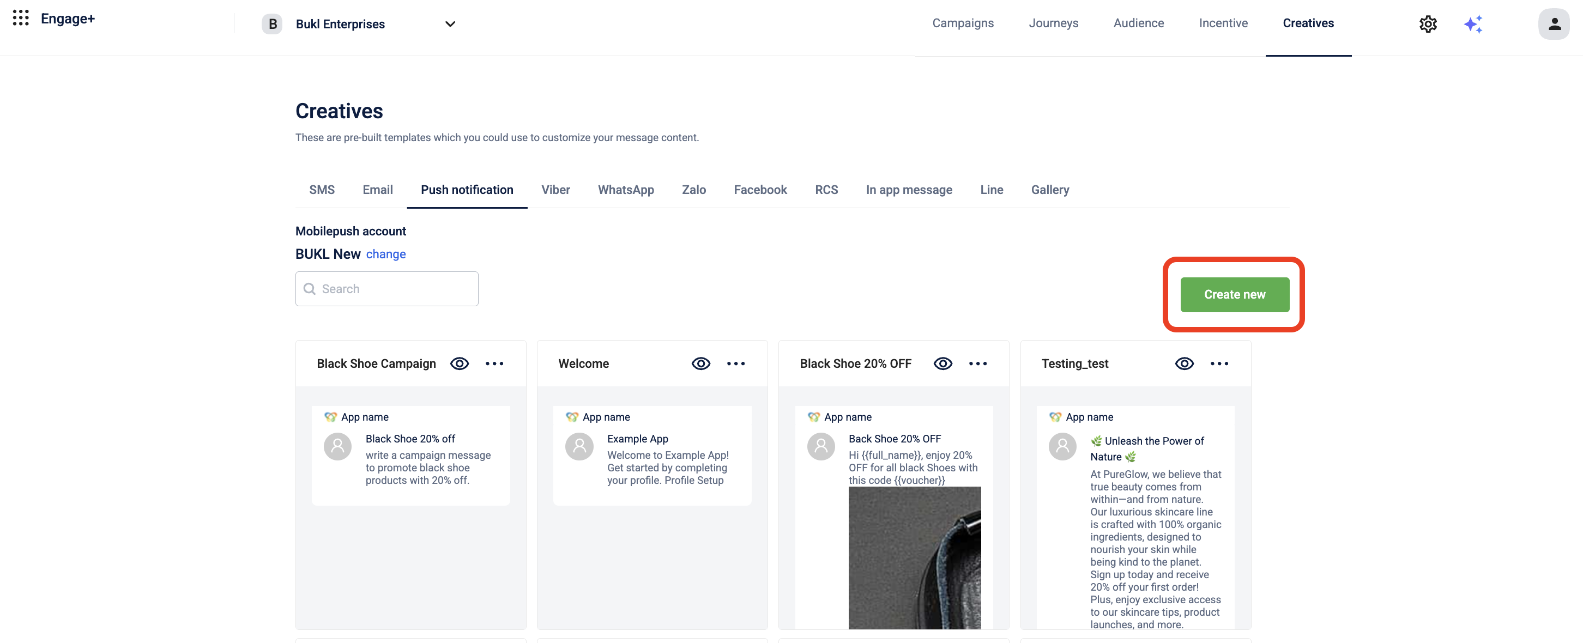
Task: Click the B workspace badge icon
Action: [x=272, y=23]
